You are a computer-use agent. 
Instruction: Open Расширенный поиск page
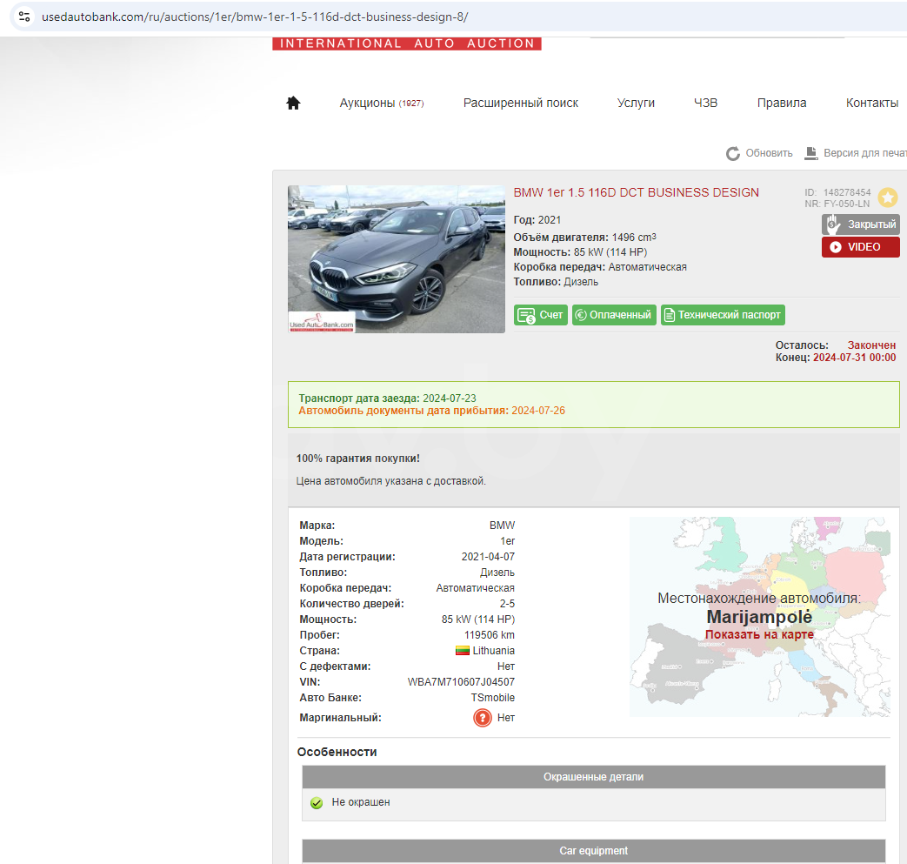[x=521, y=103]
